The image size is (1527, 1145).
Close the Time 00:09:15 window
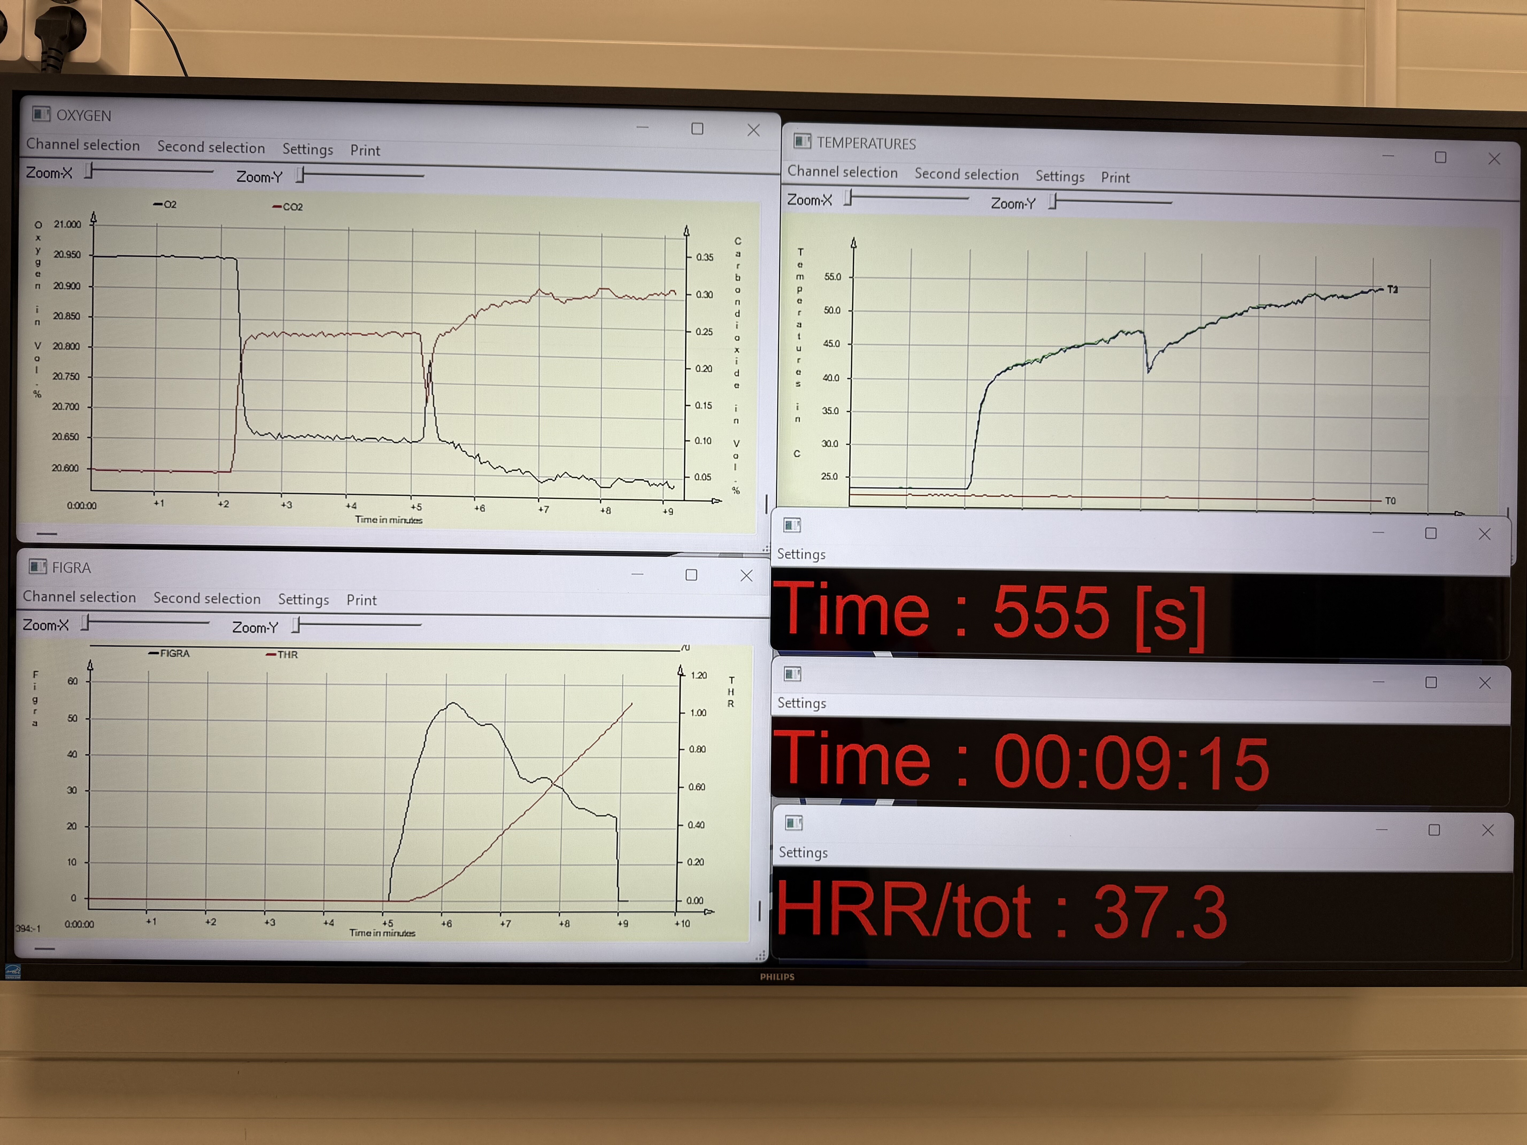(x=1485, y=683)
